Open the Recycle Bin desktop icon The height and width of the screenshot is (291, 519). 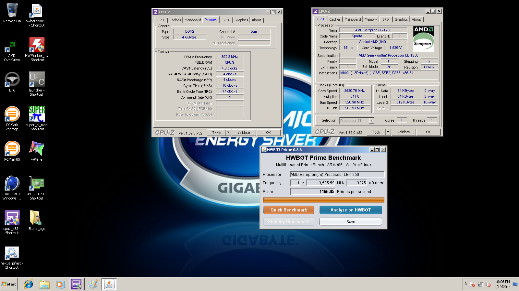[x=12, y=13]
